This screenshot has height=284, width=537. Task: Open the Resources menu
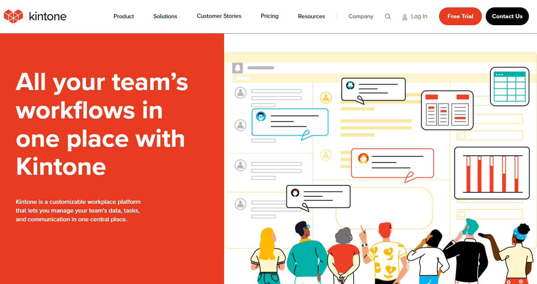tap(312, 16)
